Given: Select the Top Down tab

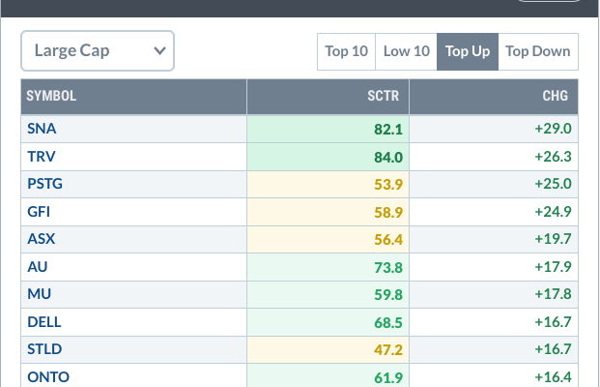Looking at the screenshot, I should pyautogui.click(x=538, y=51).
